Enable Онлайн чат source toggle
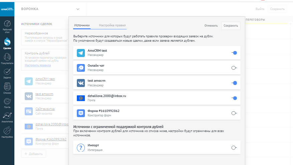The height and width of the screenshot is (165, 293). tap(234, 68)
